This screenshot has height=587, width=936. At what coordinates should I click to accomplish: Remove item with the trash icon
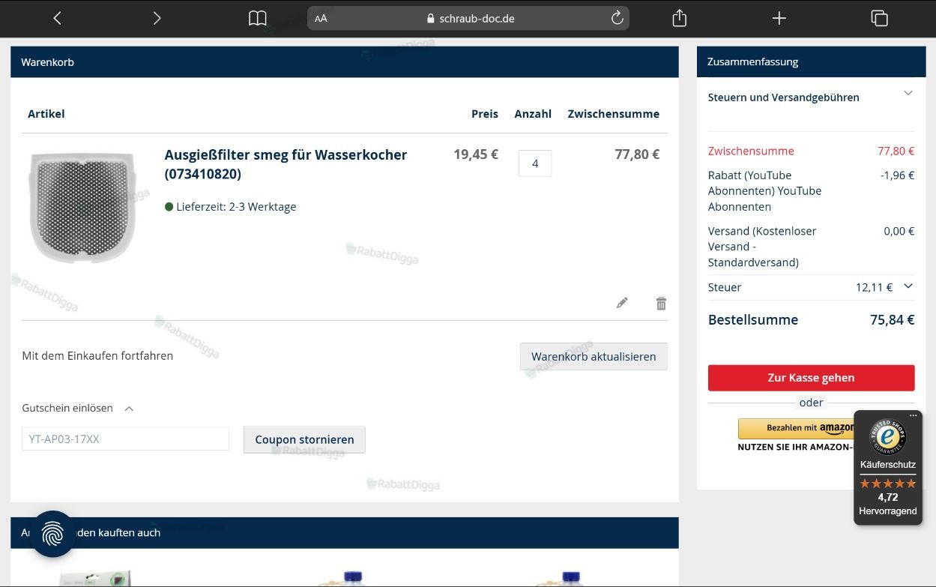(661, 303)
